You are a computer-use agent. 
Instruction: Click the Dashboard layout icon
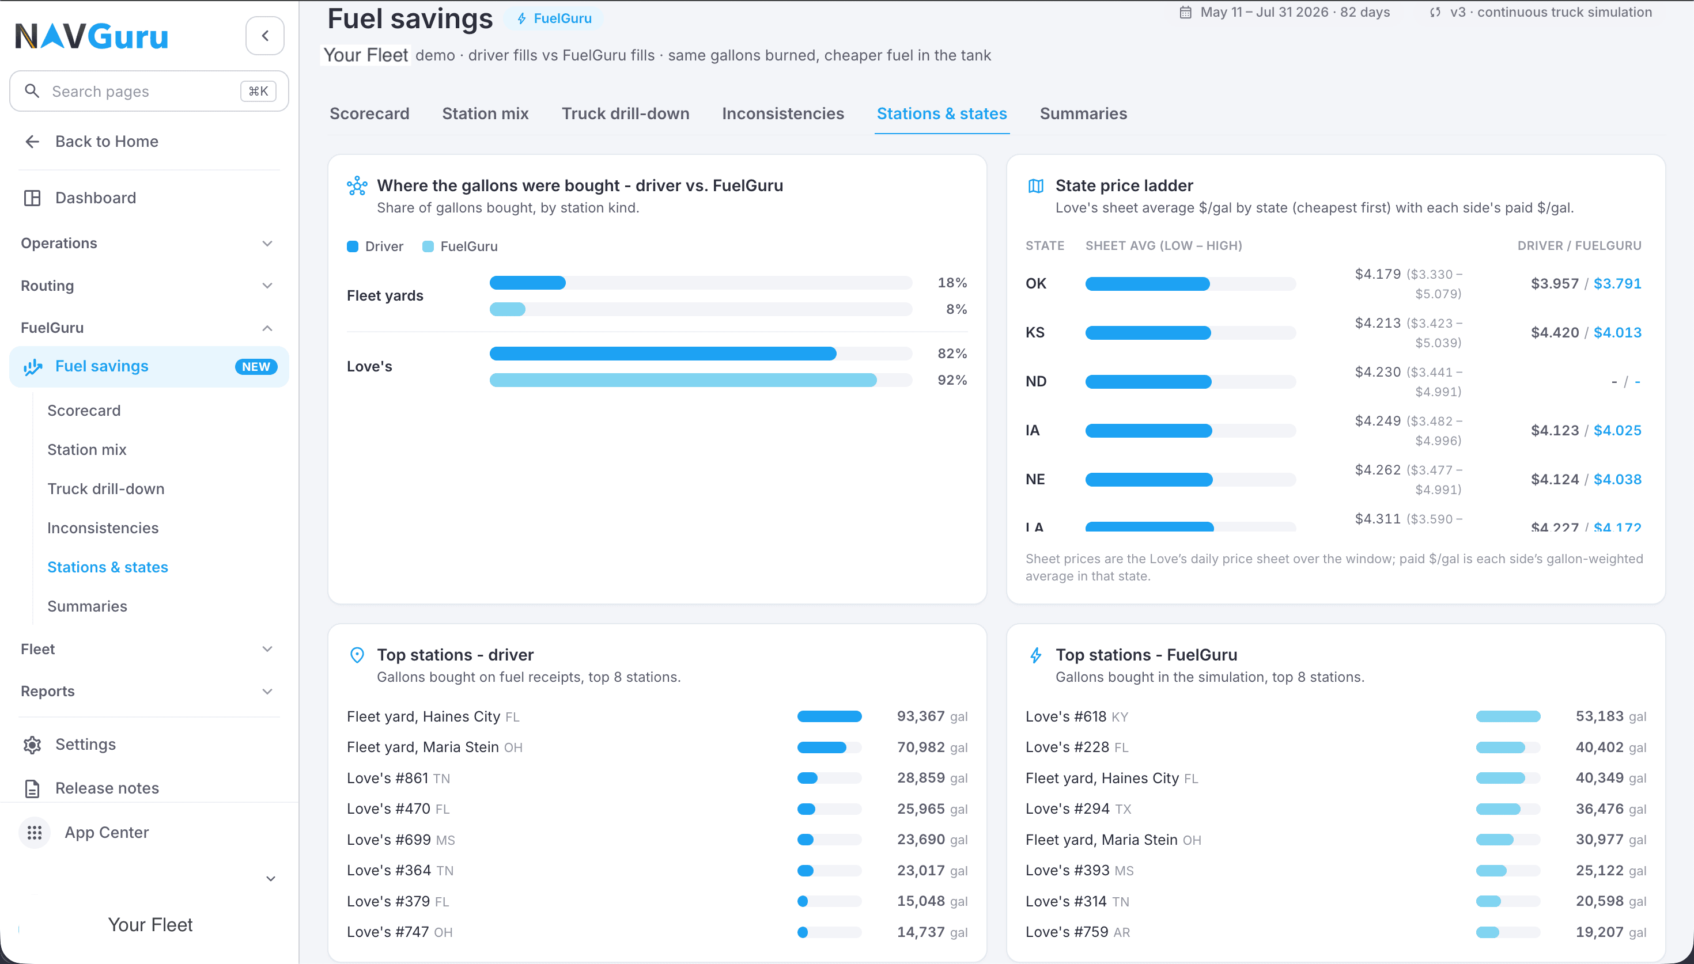(x=32, y=198)
